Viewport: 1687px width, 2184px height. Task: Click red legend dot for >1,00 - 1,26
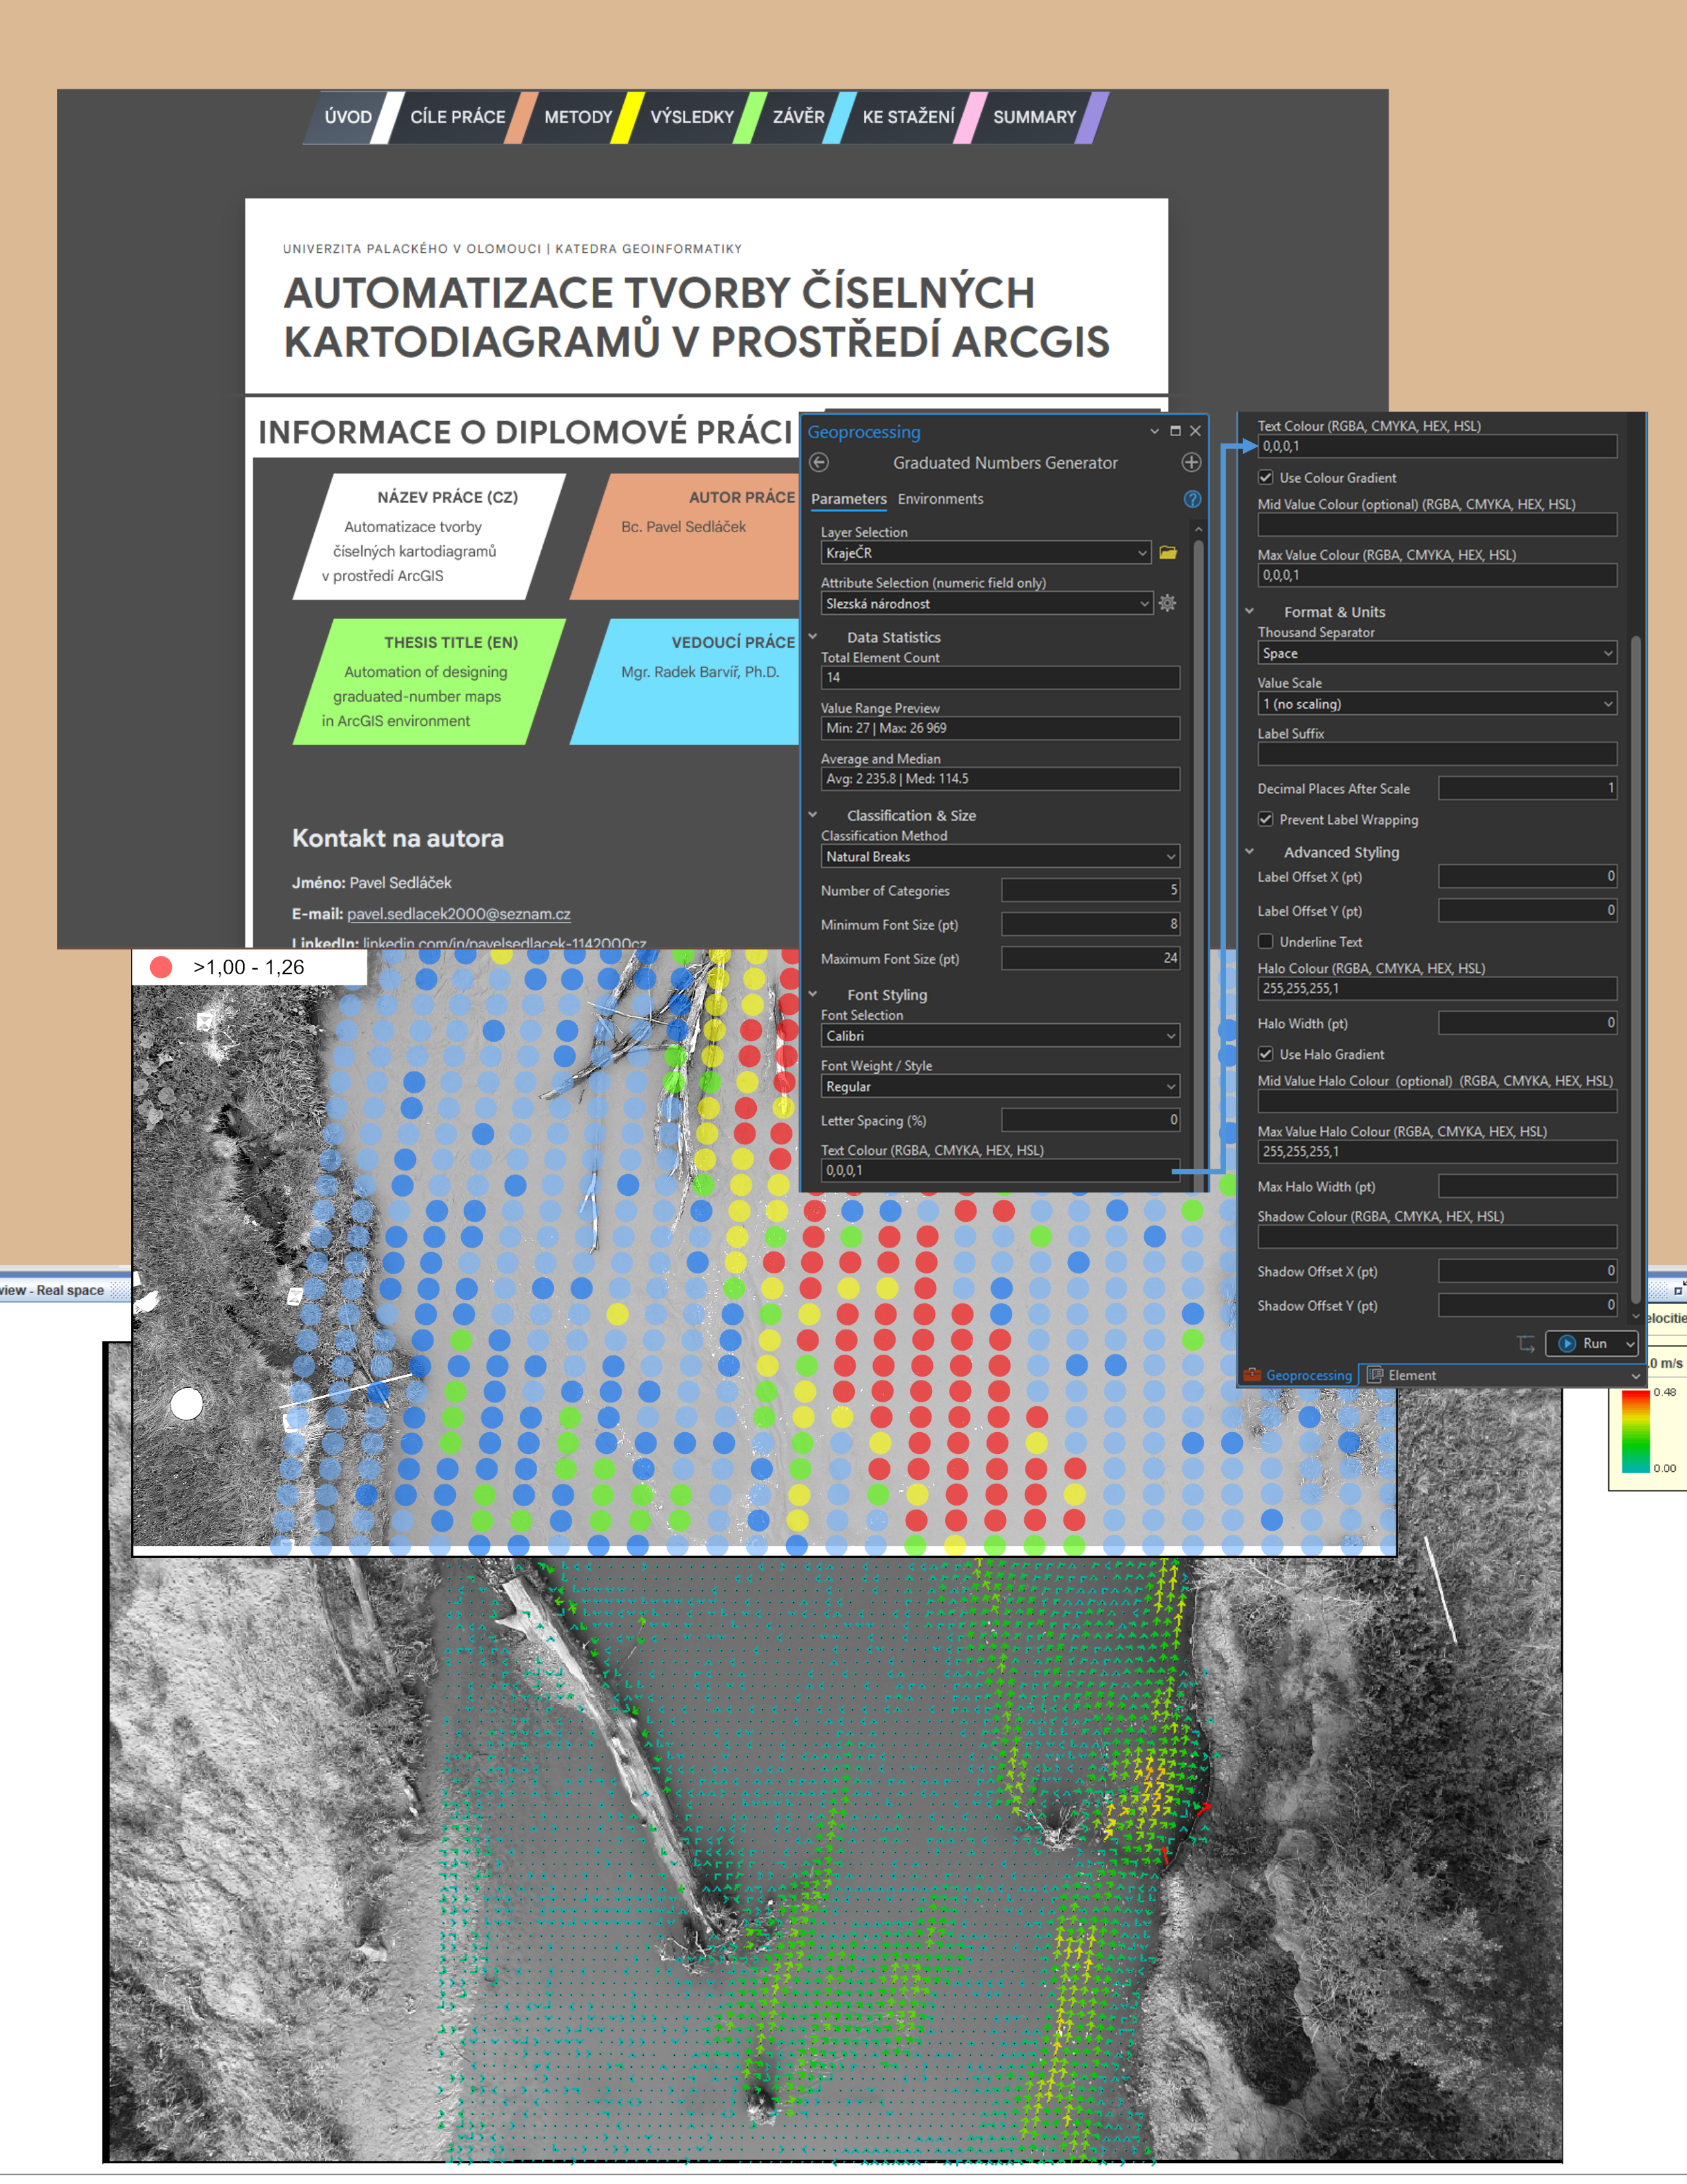[x=161, y=967]
